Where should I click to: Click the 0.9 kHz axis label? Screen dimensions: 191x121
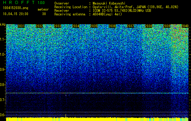(3, 70)
